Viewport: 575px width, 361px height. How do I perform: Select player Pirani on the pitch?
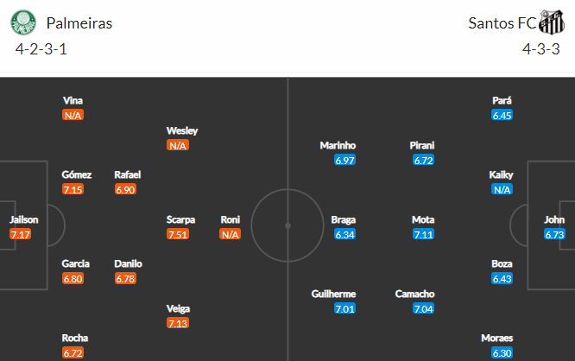pyautogui.click(x=423, y=145)
